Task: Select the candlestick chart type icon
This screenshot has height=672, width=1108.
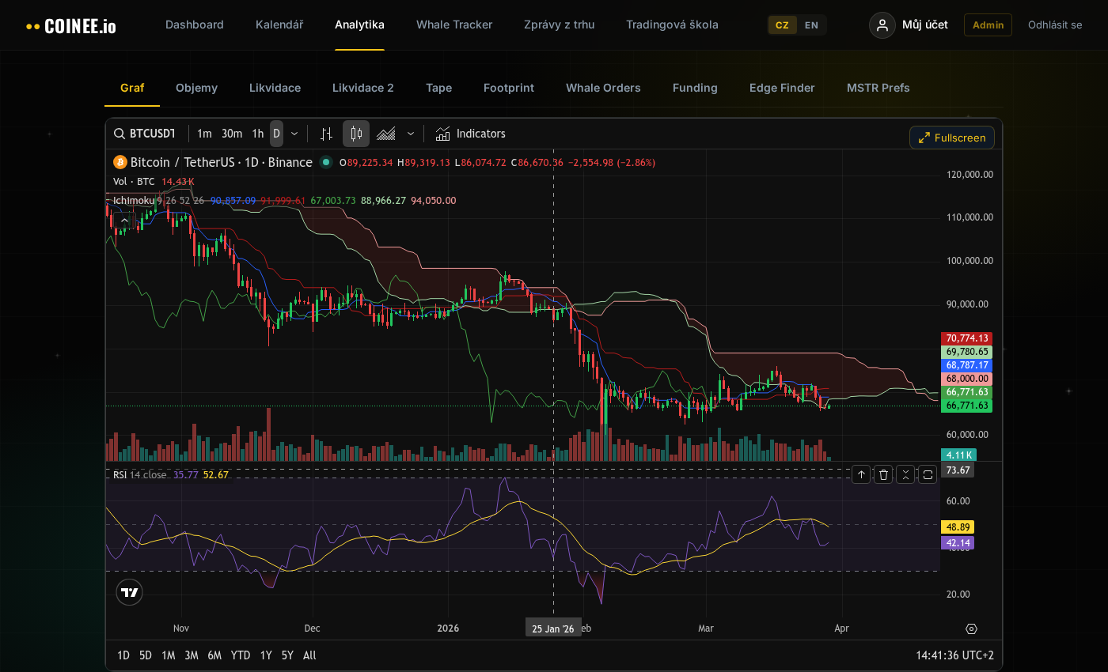Action: pyautogui.click(x=355, y=134)
